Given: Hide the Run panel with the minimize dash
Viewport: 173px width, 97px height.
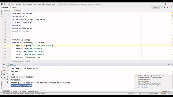Looking at the screenshot, I should [172, 64].
